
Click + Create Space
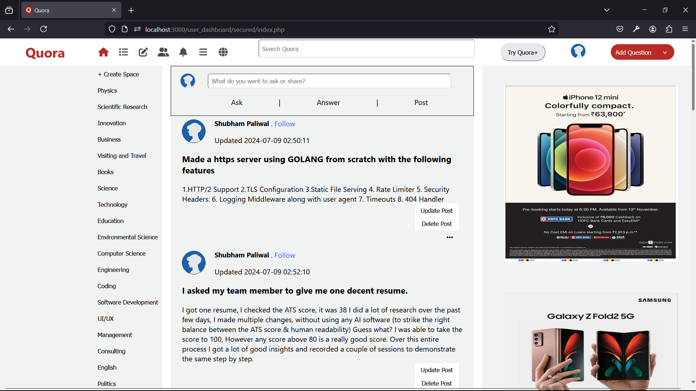coord(118,74)
